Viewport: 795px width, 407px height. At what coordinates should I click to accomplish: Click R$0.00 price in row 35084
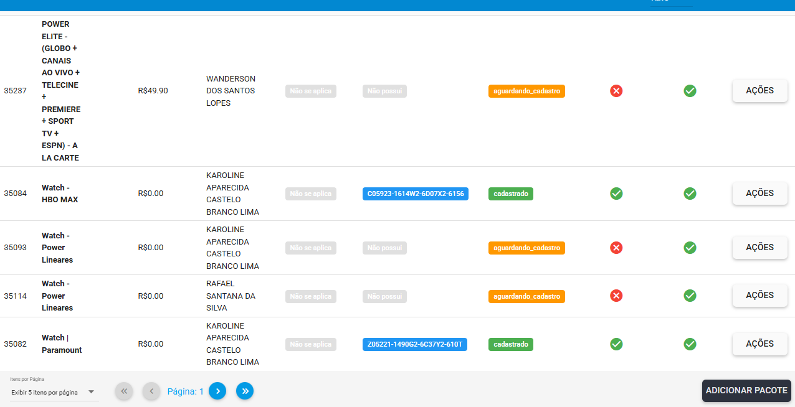(151, 194)
